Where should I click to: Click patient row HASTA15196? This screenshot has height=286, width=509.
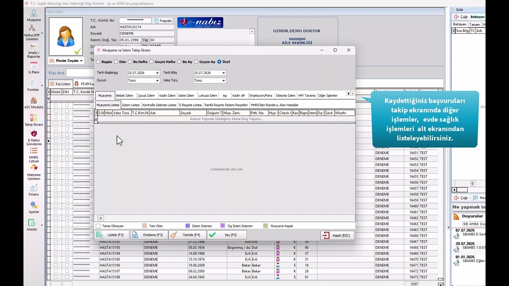(x=243, y=265)
